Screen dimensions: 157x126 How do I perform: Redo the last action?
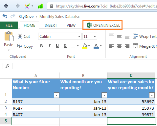[13, 16]
